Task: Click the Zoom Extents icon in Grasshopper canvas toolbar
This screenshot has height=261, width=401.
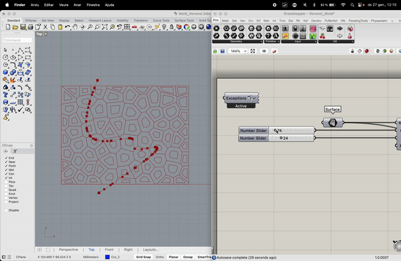Action: click(253, 51)
